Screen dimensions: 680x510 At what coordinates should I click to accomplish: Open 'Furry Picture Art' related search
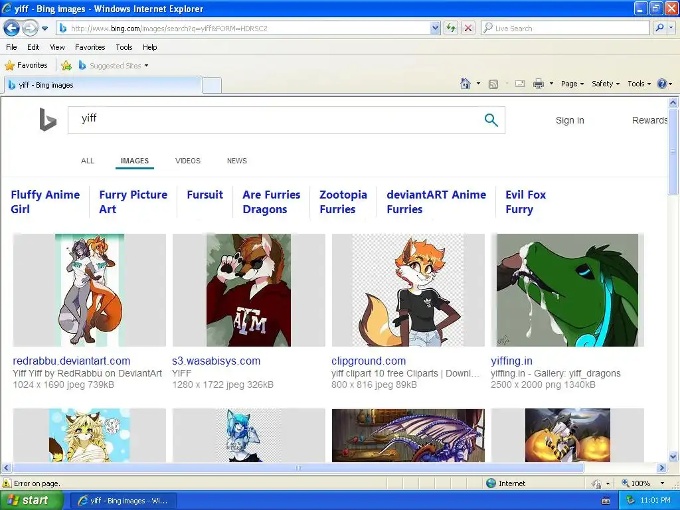(x=133, y=202)
